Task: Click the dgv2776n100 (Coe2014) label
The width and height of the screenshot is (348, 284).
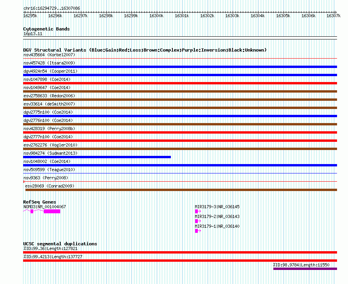Action: coord(48,120)
